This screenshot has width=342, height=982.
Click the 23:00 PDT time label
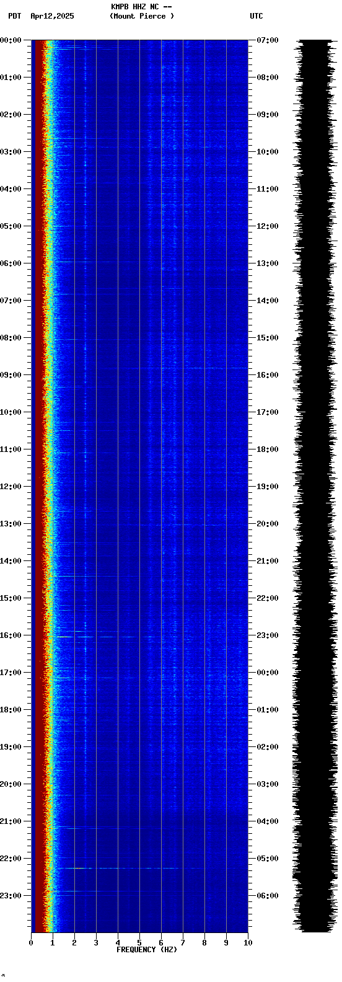coord(11,896)
